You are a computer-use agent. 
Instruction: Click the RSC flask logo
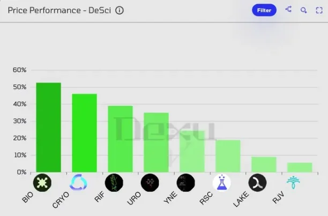222,183
